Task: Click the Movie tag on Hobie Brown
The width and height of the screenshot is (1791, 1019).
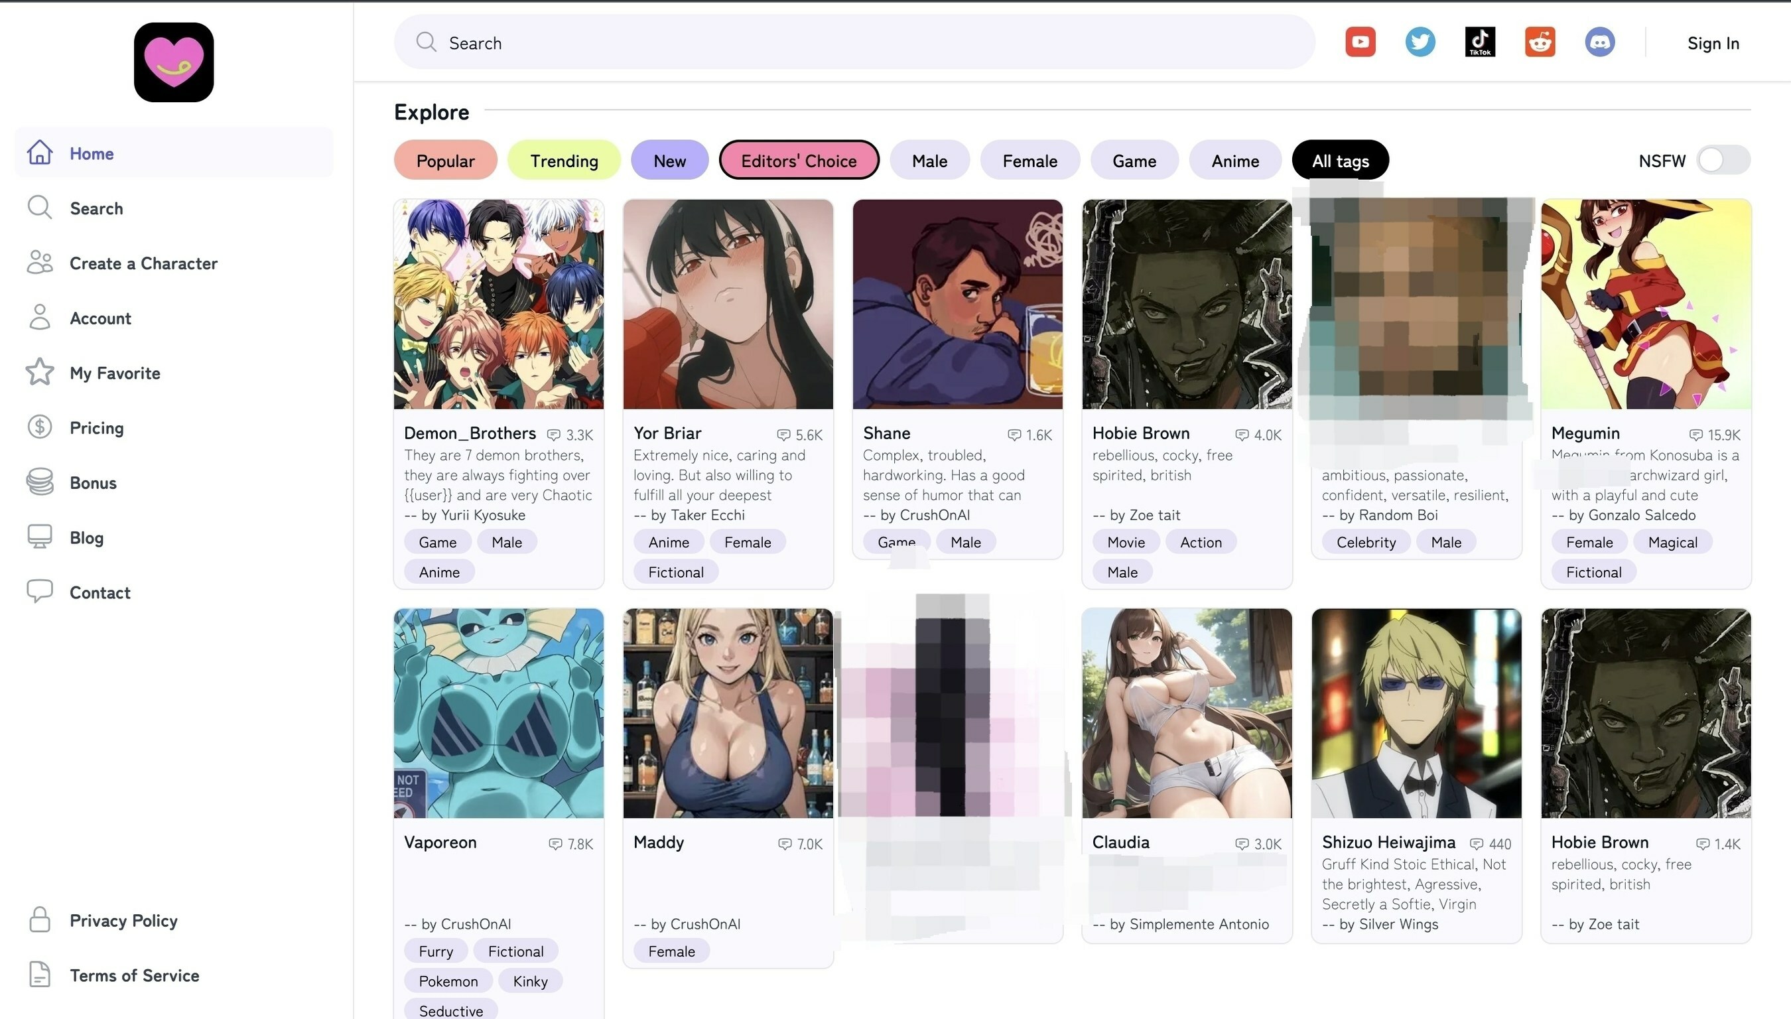Action: click(x=1126, y=542)
